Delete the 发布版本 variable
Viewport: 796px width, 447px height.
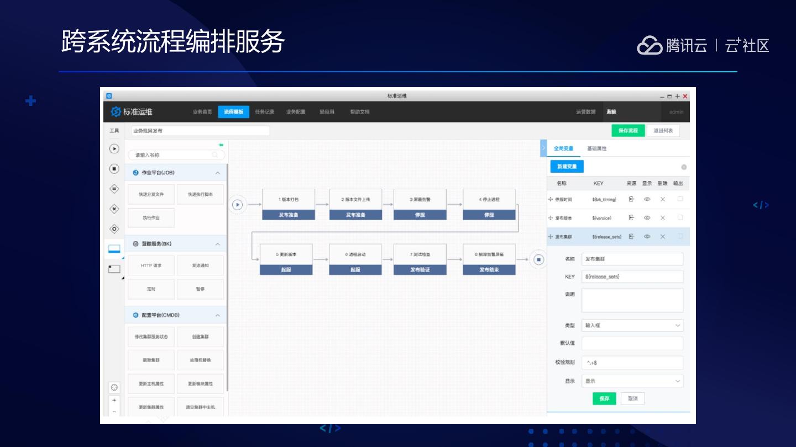click(x=662, y=218)
